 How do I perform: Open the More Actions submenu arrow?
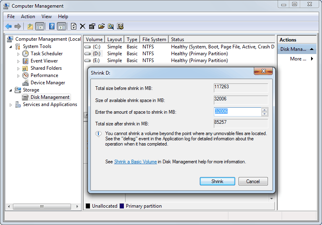pyautogui.click(x=312, y=59)
